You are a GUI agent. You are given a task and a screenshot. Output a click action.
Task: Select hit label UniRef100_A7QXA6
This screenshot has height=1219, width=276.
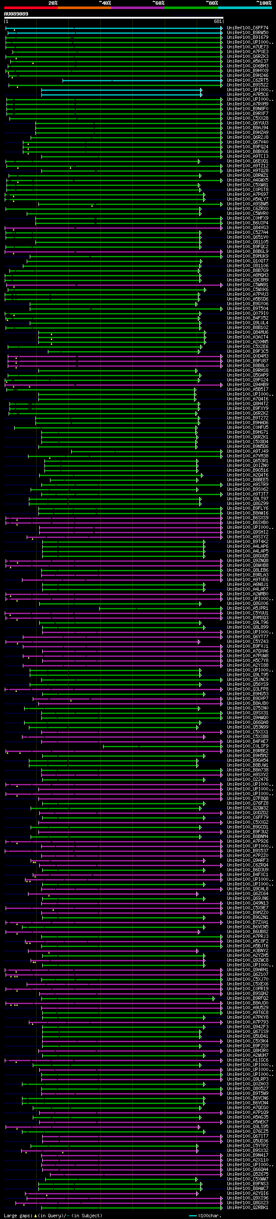pyautogui.click(x=248, y=651)
